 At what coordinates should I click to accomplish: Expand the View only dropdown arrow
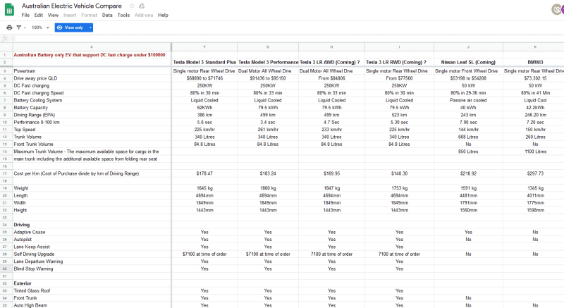[x=90, y=27]
